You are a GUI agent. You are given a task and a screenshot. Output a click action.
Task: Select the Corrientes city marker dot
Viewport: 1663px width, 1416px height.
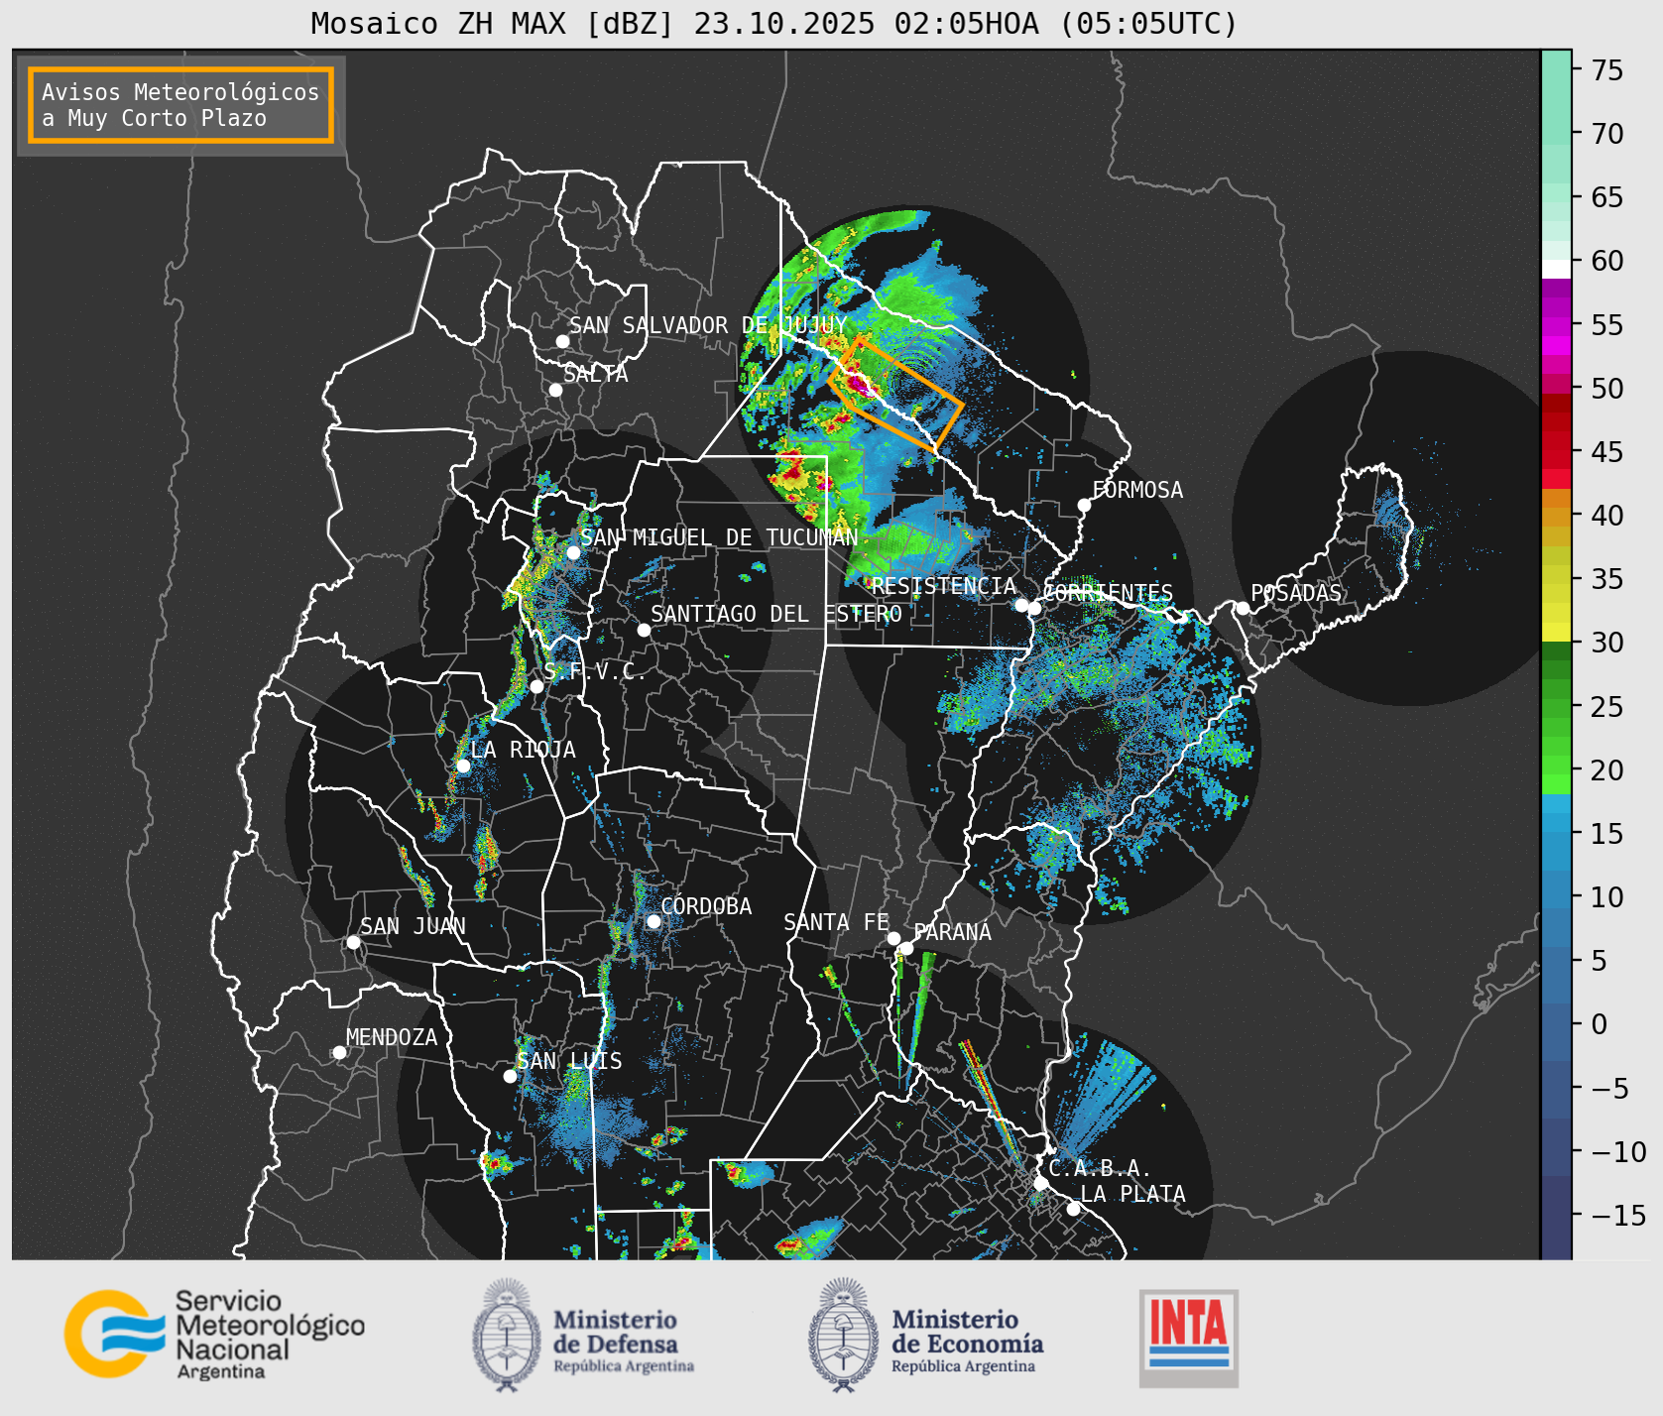[x=1034, y=608]
